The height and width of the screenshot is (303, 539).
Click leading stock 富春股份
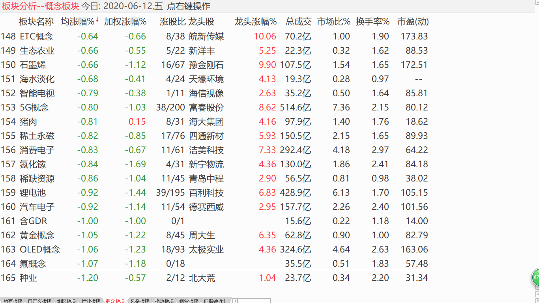click(x=206, y=107)
